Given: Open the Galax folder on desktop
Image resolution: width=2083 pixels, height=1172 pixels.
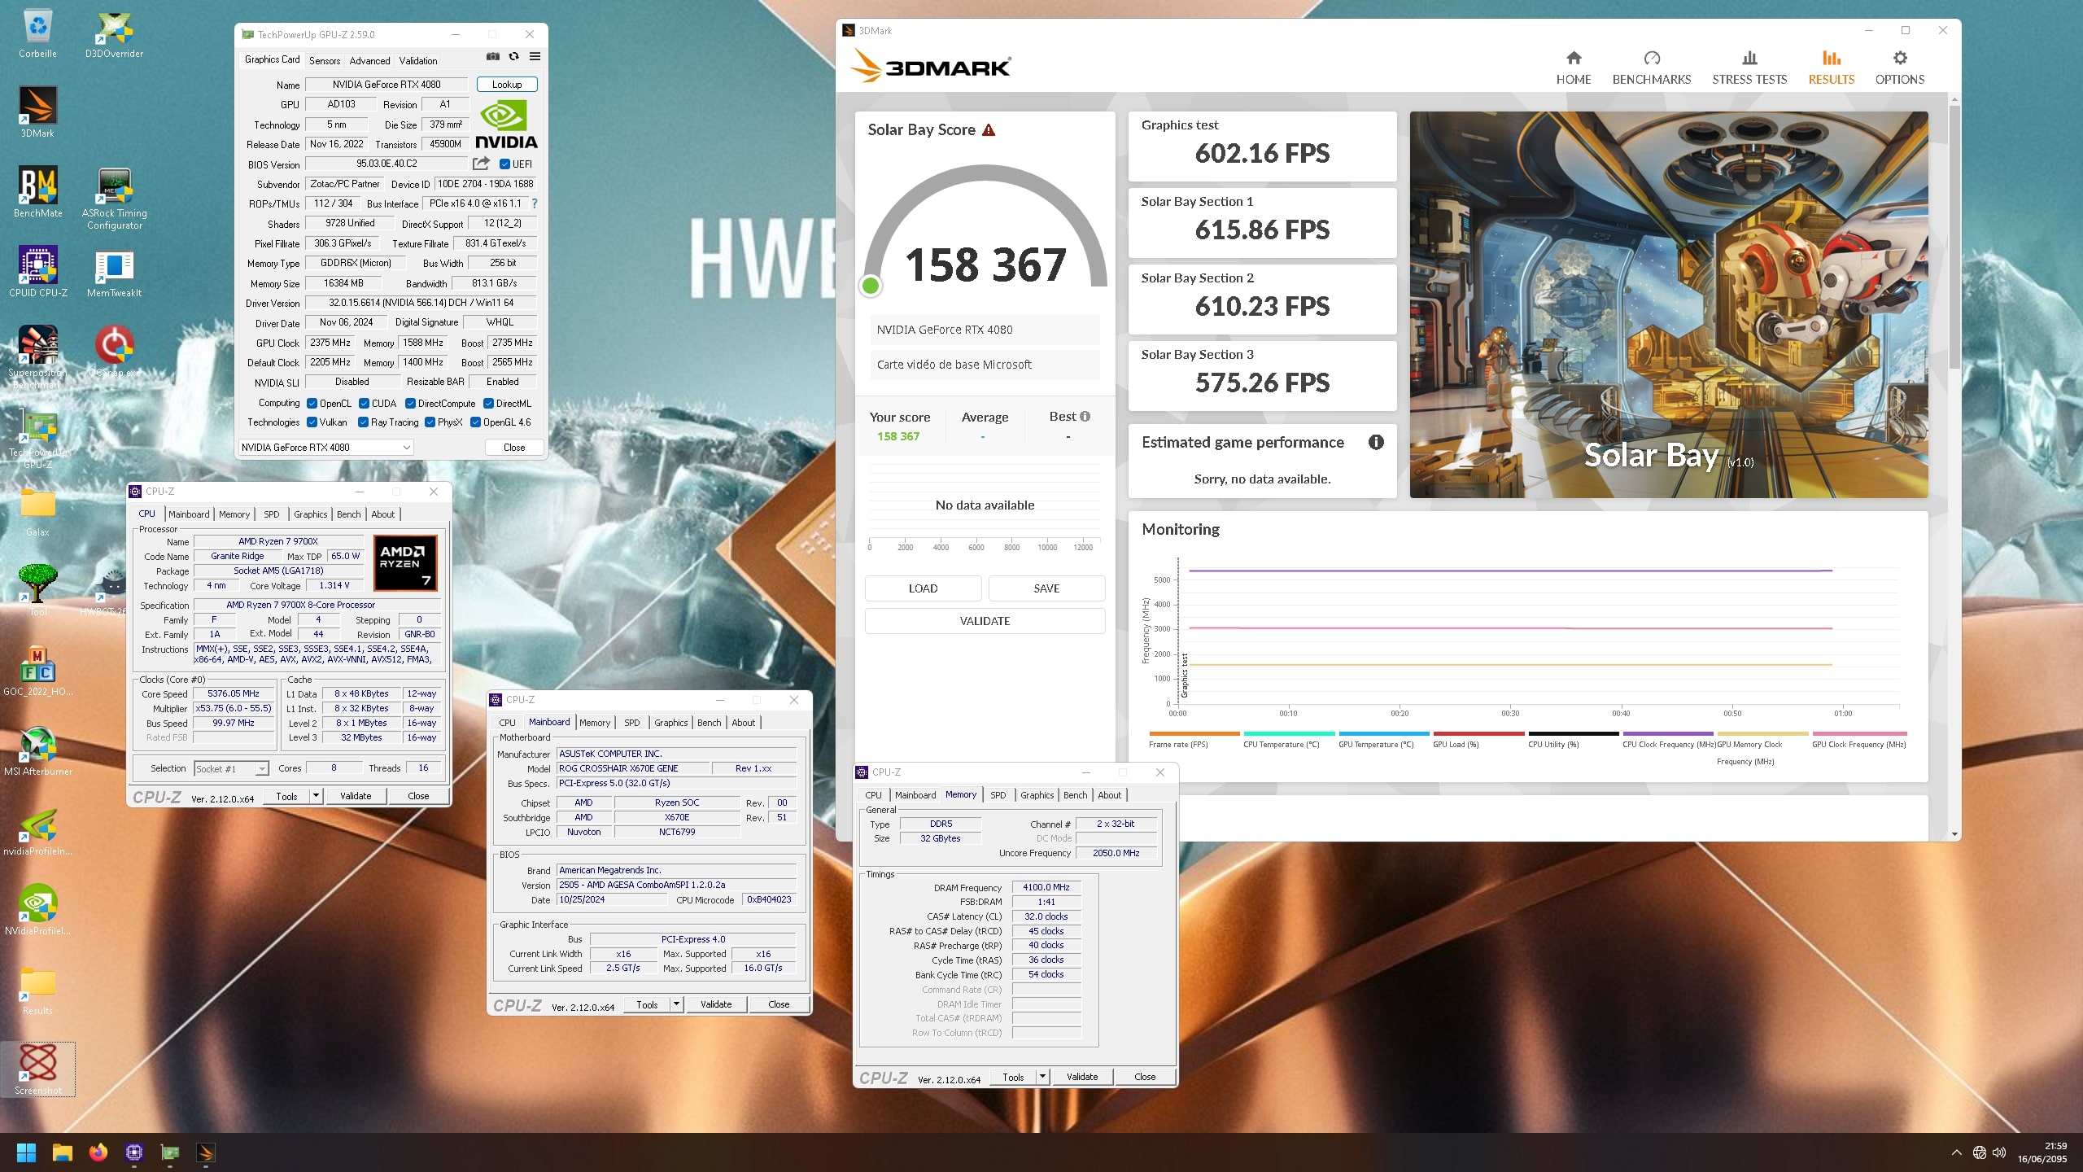Looking at the screenshot, I should click(x=37, y=511).
